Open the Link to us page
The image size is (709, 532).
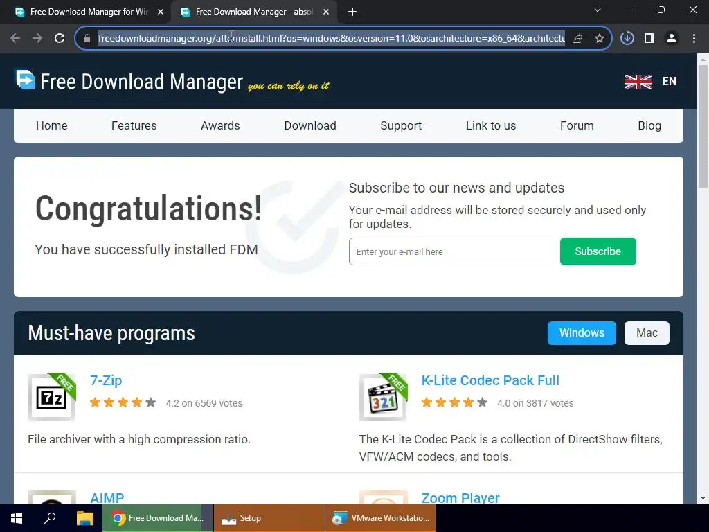pyautogui.click(x=491, y=126)
